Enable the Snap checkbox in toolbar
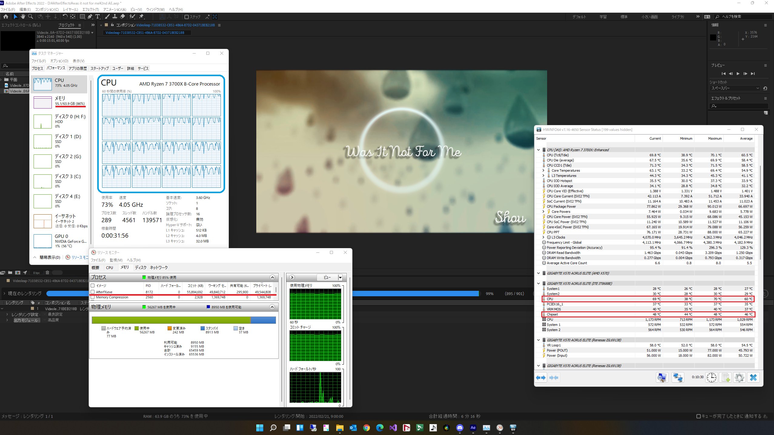774x435 pixels. coord(187,17)
